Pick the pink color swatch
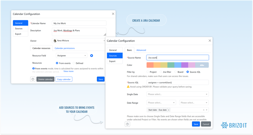253x135 pixels. pos(192,65)
